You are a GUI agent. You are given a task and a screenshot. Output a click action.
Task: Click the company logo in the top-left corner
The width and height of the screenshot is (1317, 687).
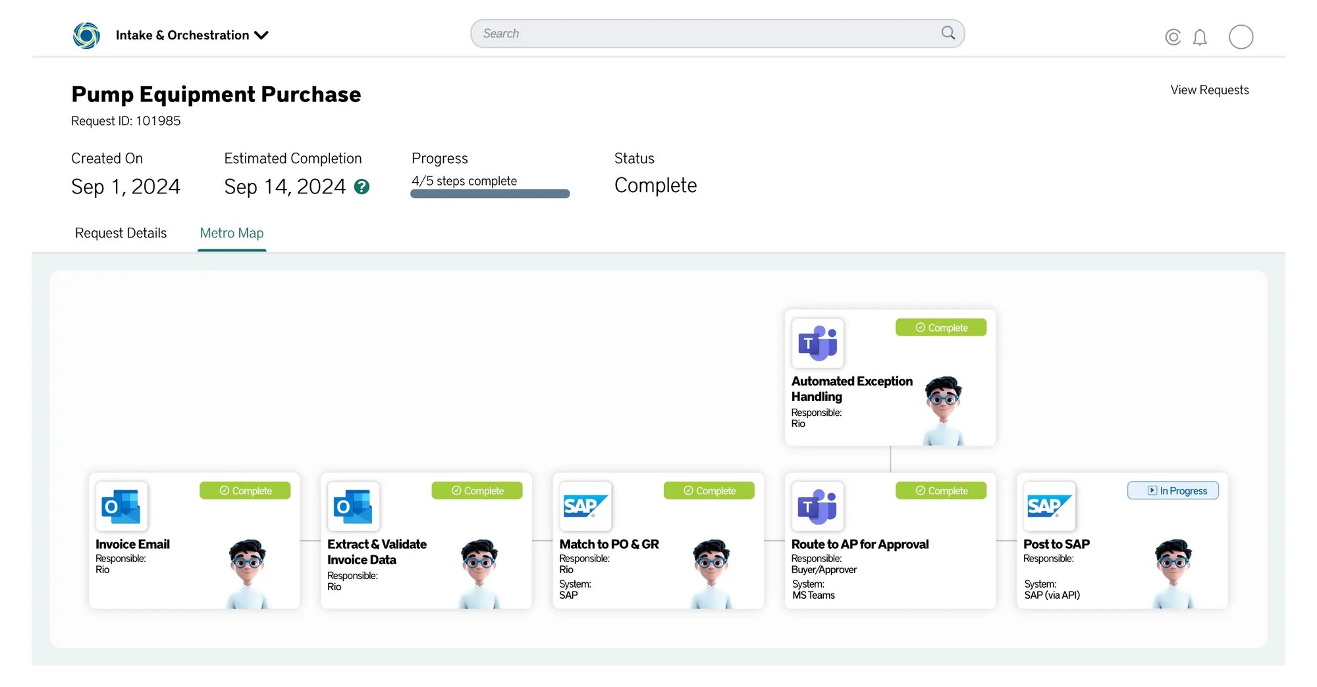pyautogui.click(x=86, y=36)
